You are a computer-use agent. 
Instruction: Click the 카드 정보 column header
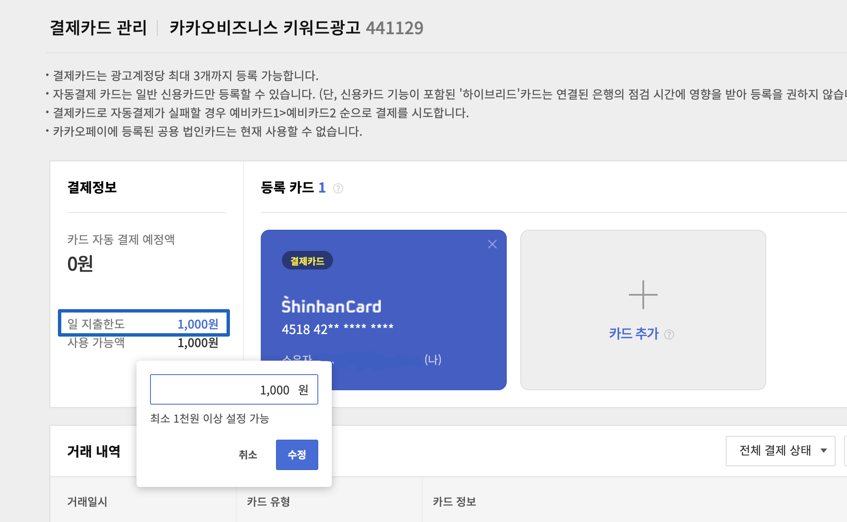pyautogui.click(x=454, y=502)
